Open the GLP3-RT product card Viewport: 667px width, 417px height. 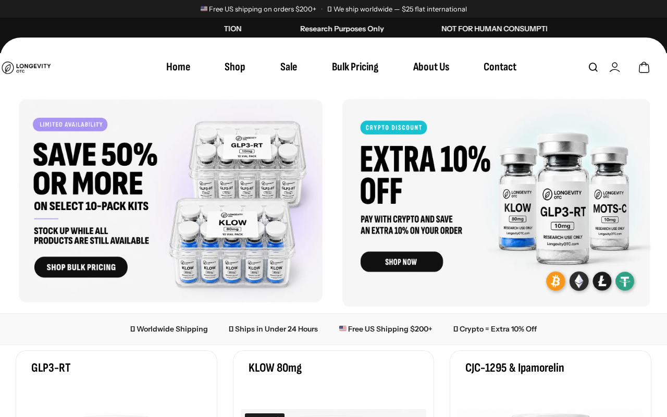[x=116, y=384]
